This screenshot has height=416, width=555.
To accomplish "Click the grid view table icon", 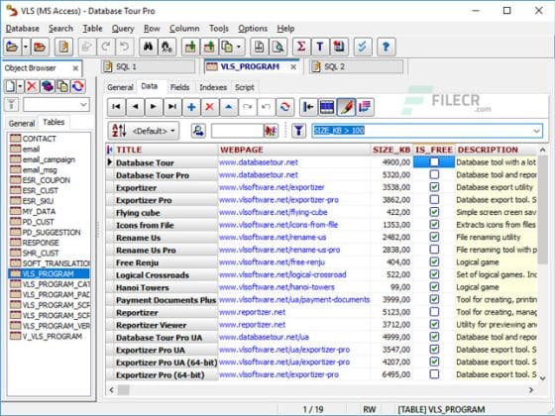I will tap(327, 107).
